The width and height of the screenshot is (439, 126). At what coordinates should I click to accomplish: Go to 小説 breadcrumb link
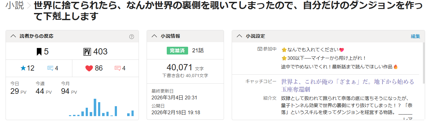click(15, 6)
